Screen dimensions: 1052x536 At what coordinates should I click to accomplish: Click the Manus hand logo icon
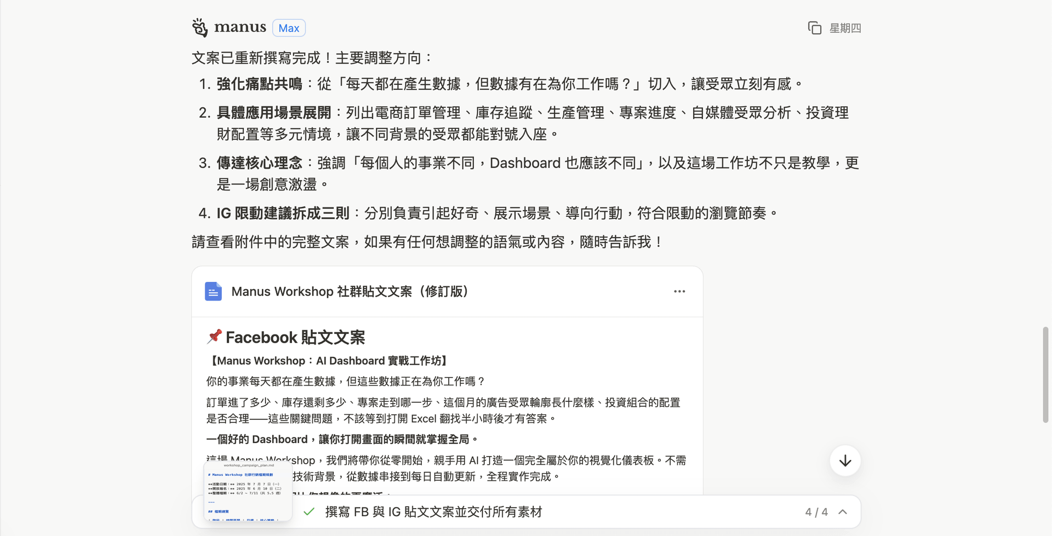pos(200,27)
